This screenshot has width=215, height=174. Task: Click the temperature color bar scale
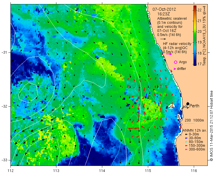pyautogui.click(x=195, y=36)
